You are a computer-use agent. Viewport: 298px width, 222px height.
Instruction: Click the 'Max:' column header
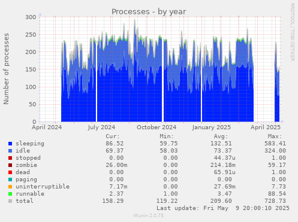275,136
